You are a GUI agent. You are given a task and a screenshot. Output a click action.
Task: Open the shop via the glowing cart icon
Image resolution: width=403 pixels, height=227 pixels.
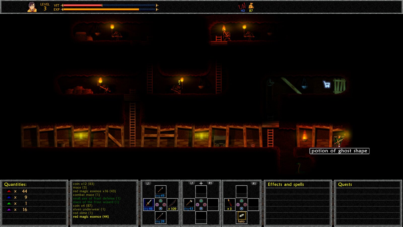327,84
